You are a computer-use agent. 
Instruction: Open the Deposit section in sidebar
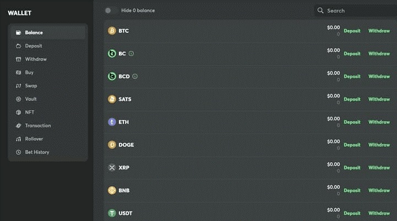(x=34, y=46)
